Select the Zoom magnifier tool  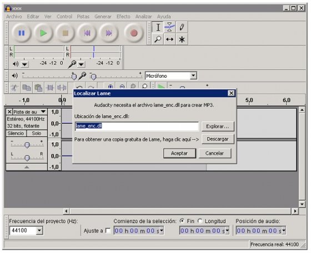pyautogui.click(x=158, y=39)
